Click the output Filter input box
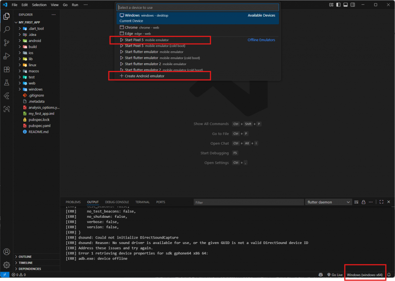 249,202
